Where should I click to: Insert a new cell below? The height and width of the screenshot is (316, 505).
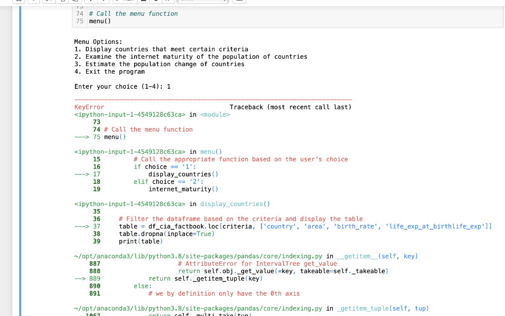tap(34, 1)
